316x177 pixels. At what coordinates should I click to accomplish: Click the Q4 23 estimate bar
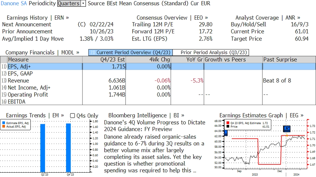tap(68, 148)
